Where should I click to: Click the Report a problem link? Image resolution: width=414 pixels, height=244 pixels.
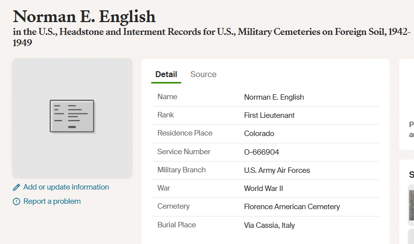pos(52,201)
